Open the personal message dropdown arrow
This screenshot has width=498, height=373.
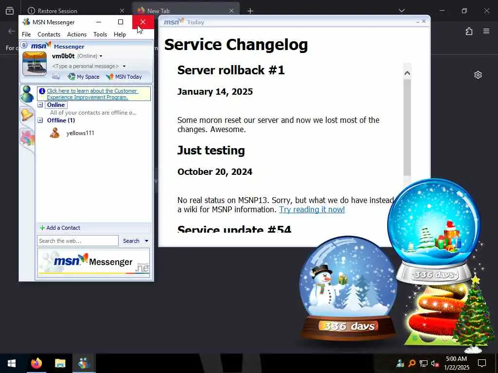coord(124,66)
